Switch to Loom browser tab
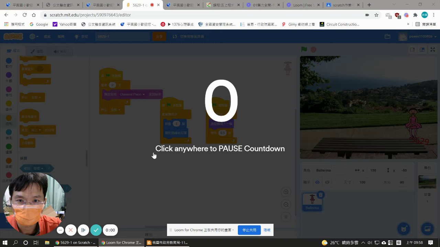 click(x=302, y=5)
